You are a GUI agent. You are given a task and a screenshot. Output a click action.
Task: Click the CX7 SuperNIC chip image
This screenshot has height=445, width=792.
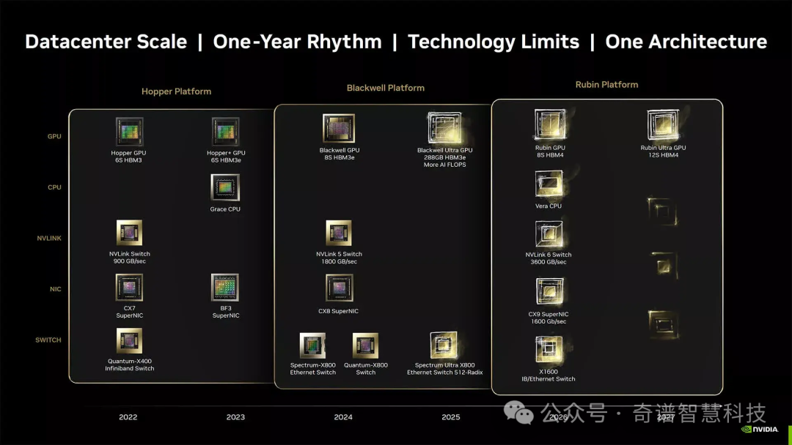(129, 287)
